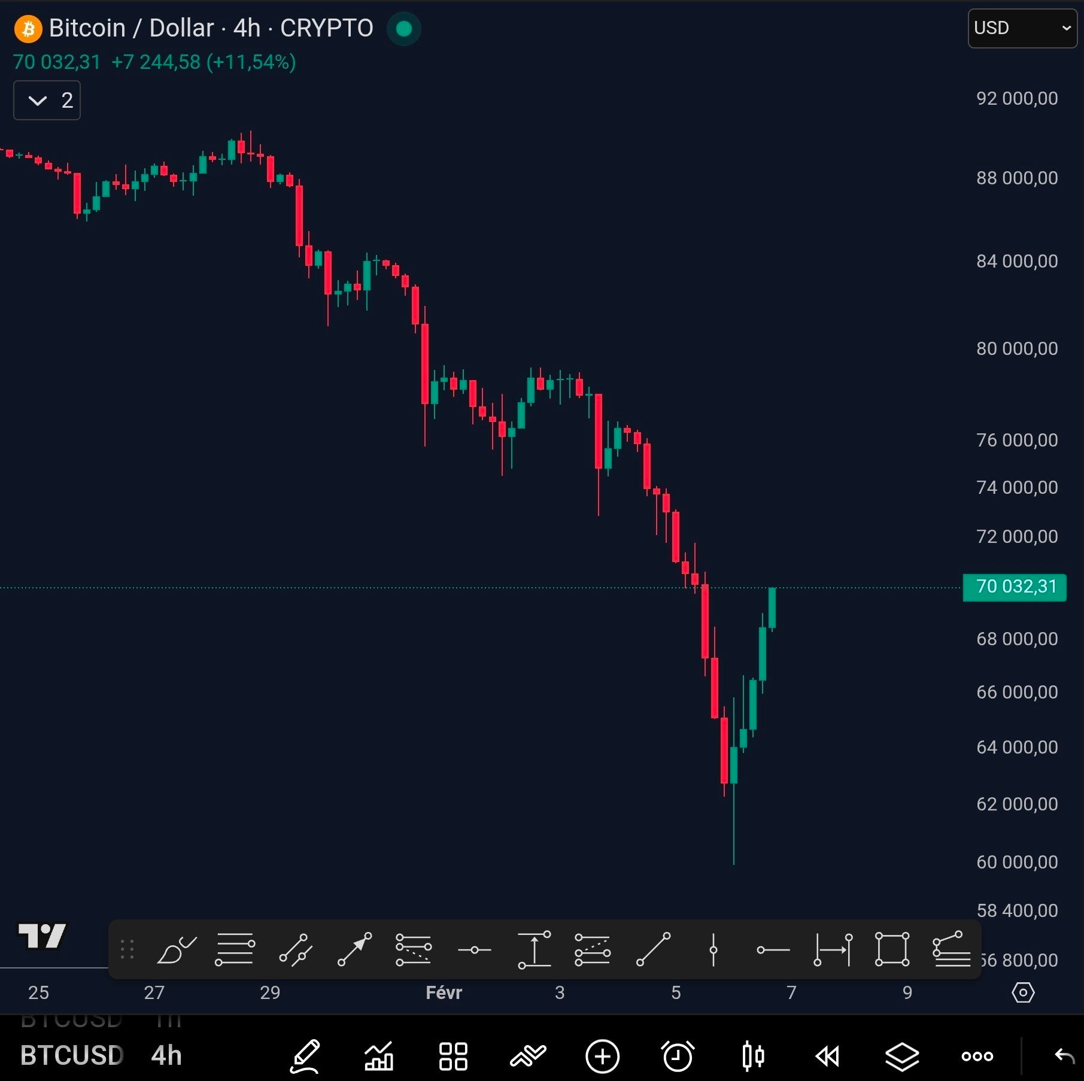Click the Bitcoin coin logo
The height and width of the screenshot is (1081, 1084).
(28, 29)
